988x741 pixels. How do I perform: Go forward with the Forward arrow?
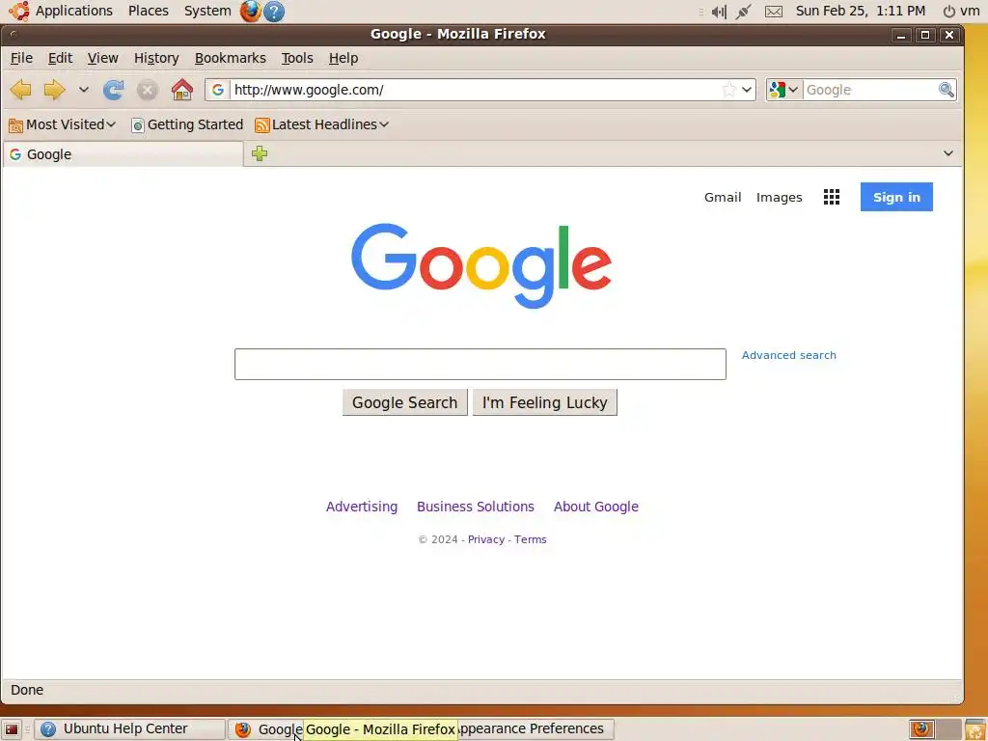pyautogui.click(x=55, y=90)
